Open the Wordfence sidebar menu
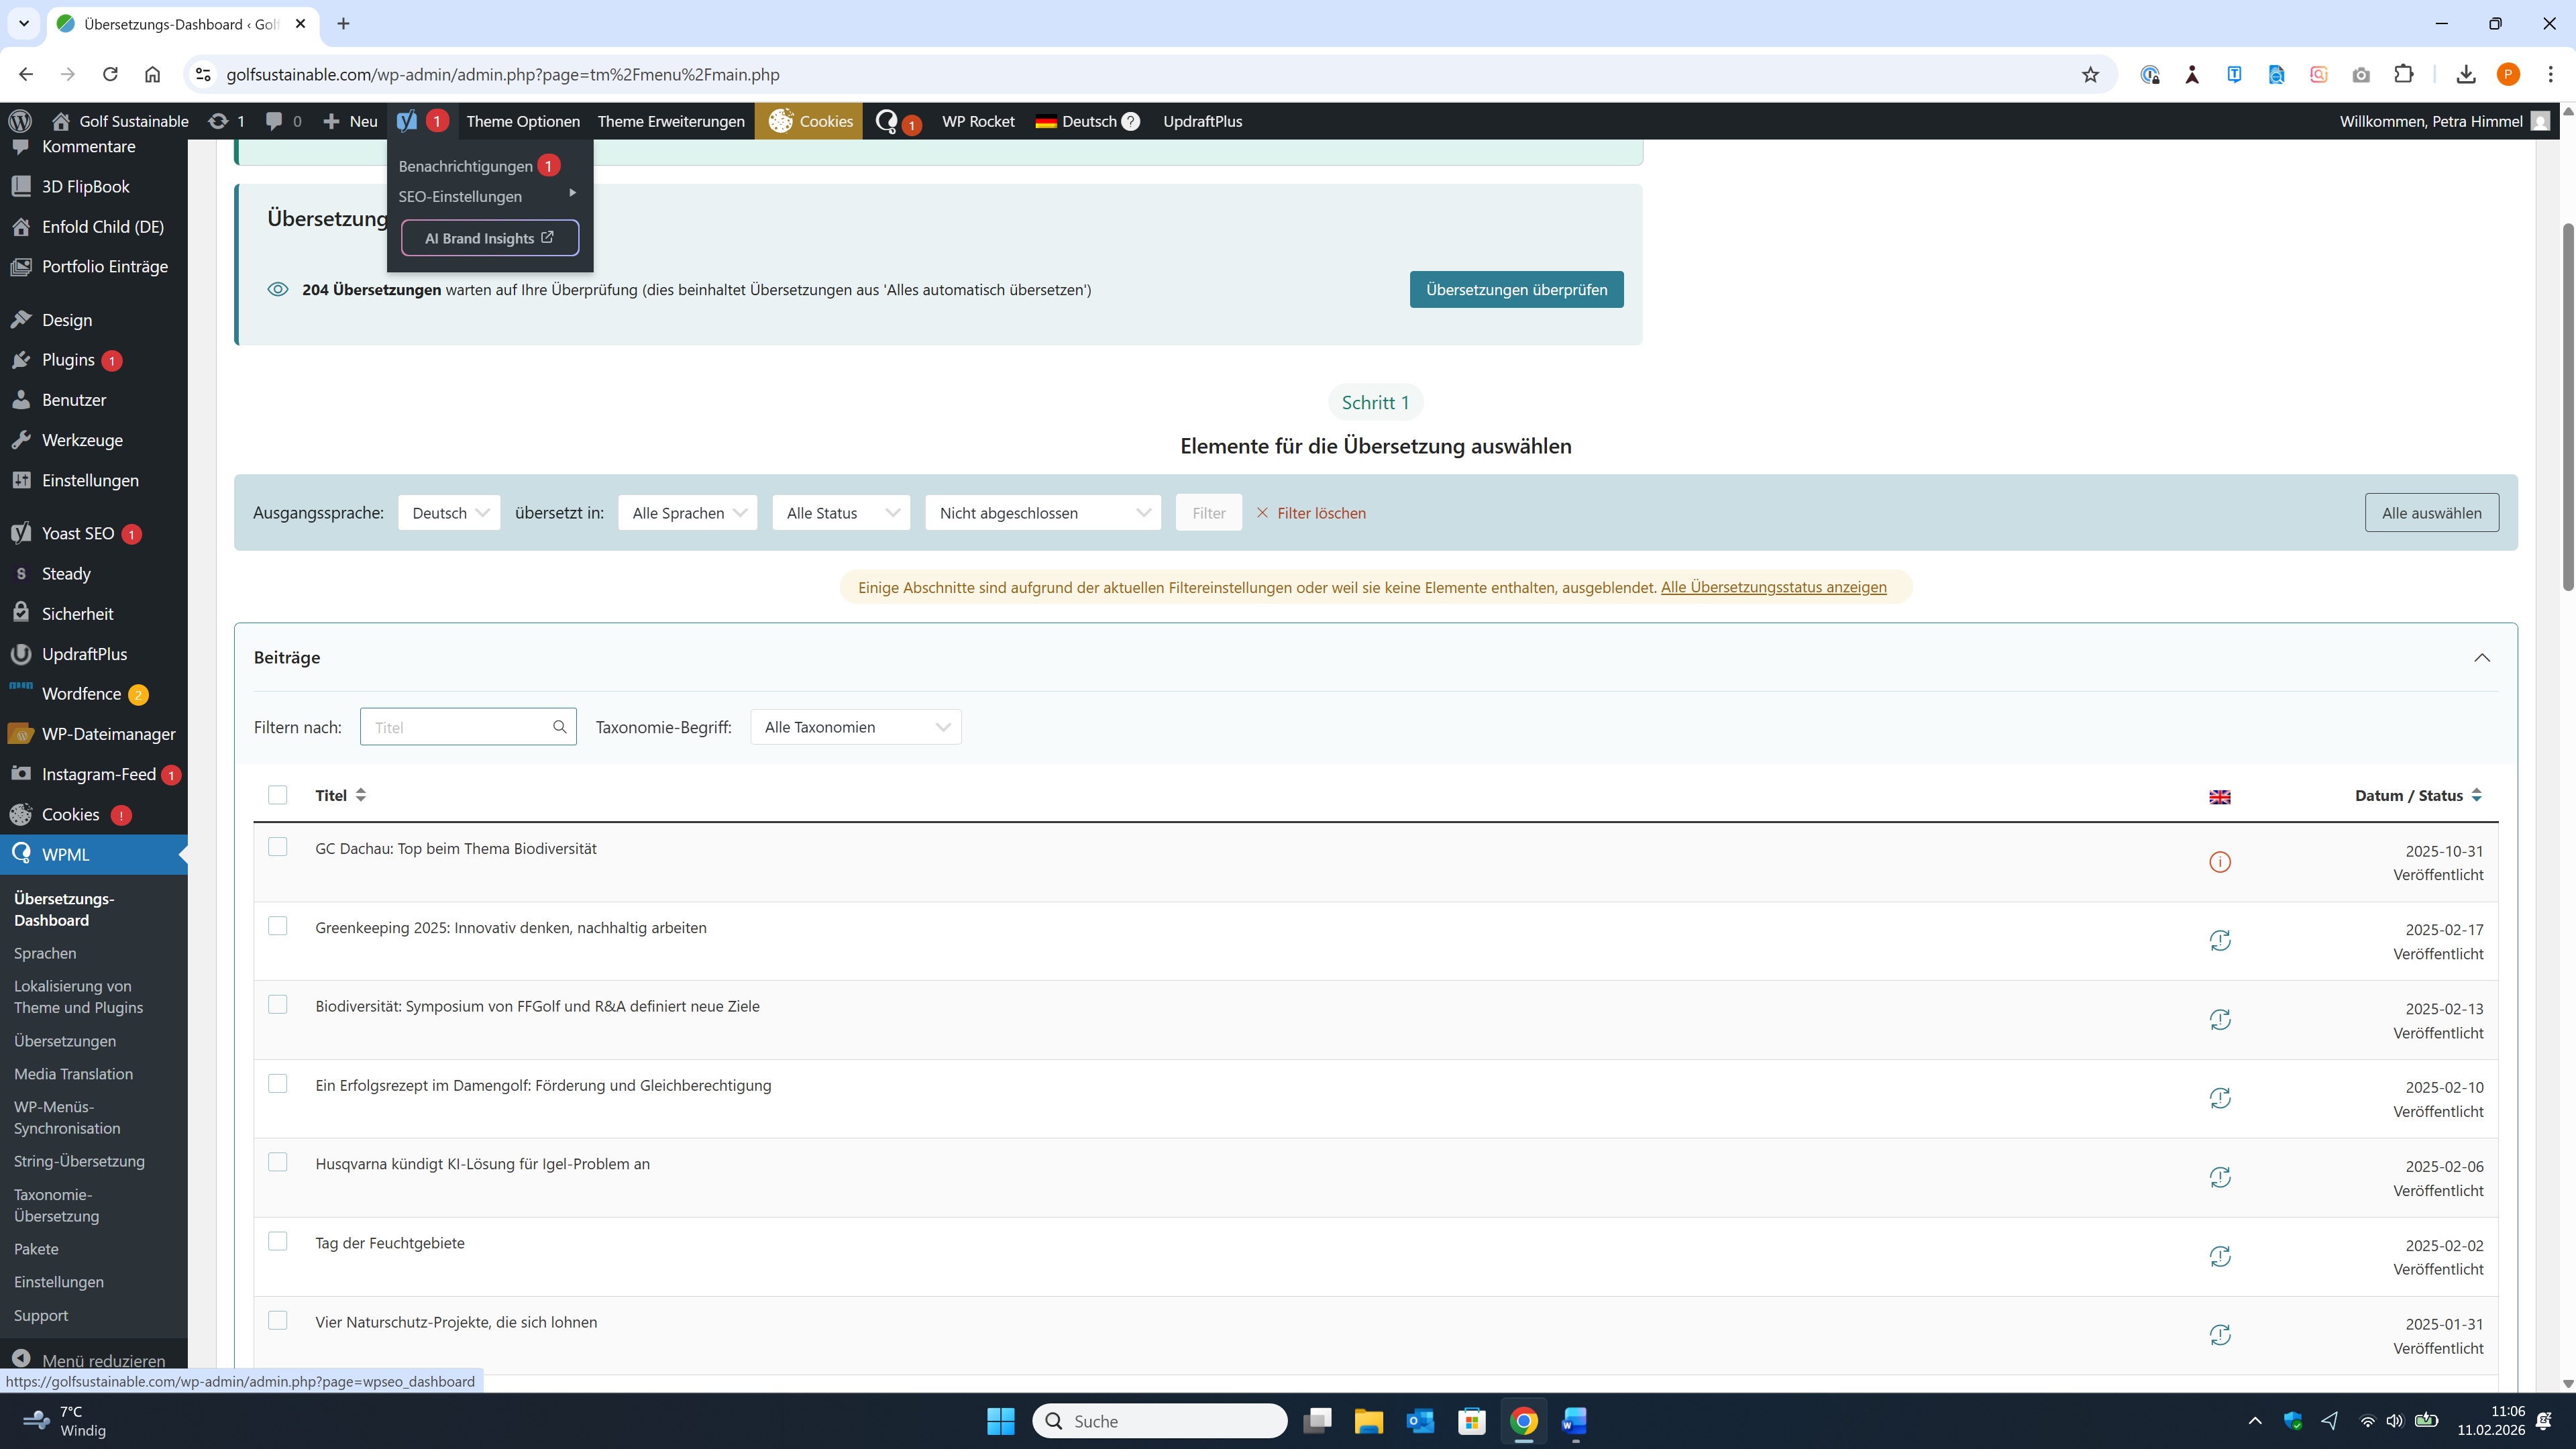The width and height of the screenshot is (2576, 1449). tap(81, 694)
